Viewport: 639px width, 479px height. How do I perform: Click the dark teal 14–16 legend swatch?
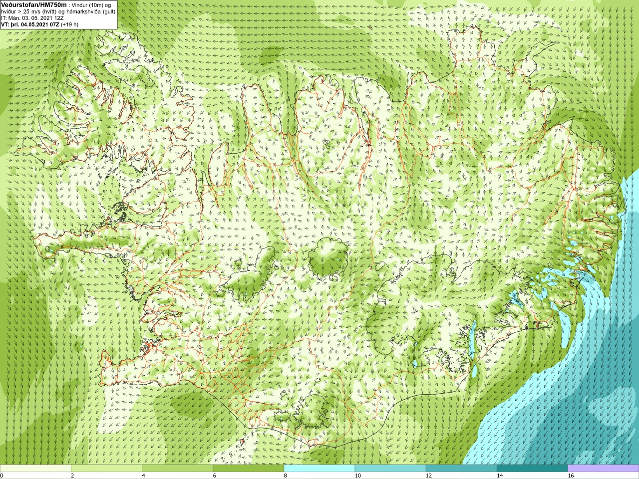coord(532,469)
